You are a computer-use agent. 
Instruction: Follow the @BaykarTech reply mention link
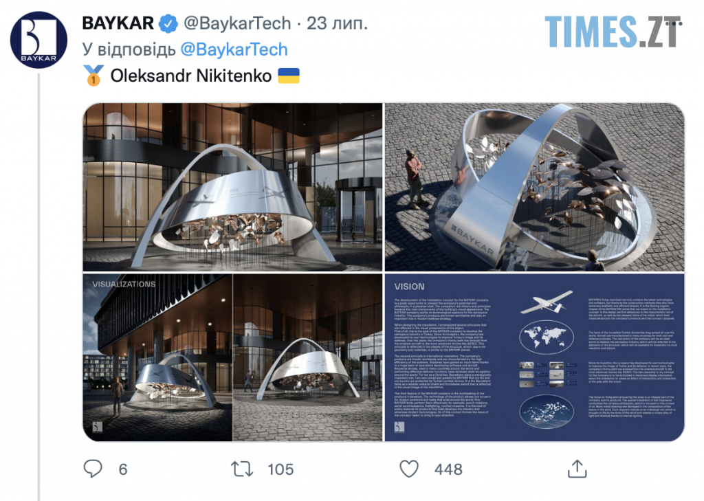234,49
